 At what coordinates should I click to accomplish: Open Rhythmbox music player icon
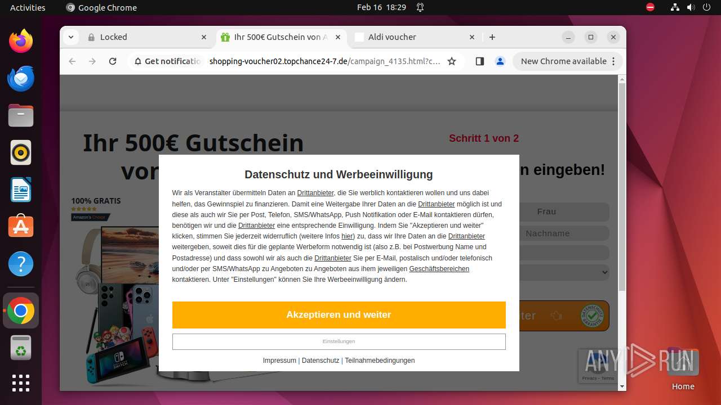tap(21, 152)
